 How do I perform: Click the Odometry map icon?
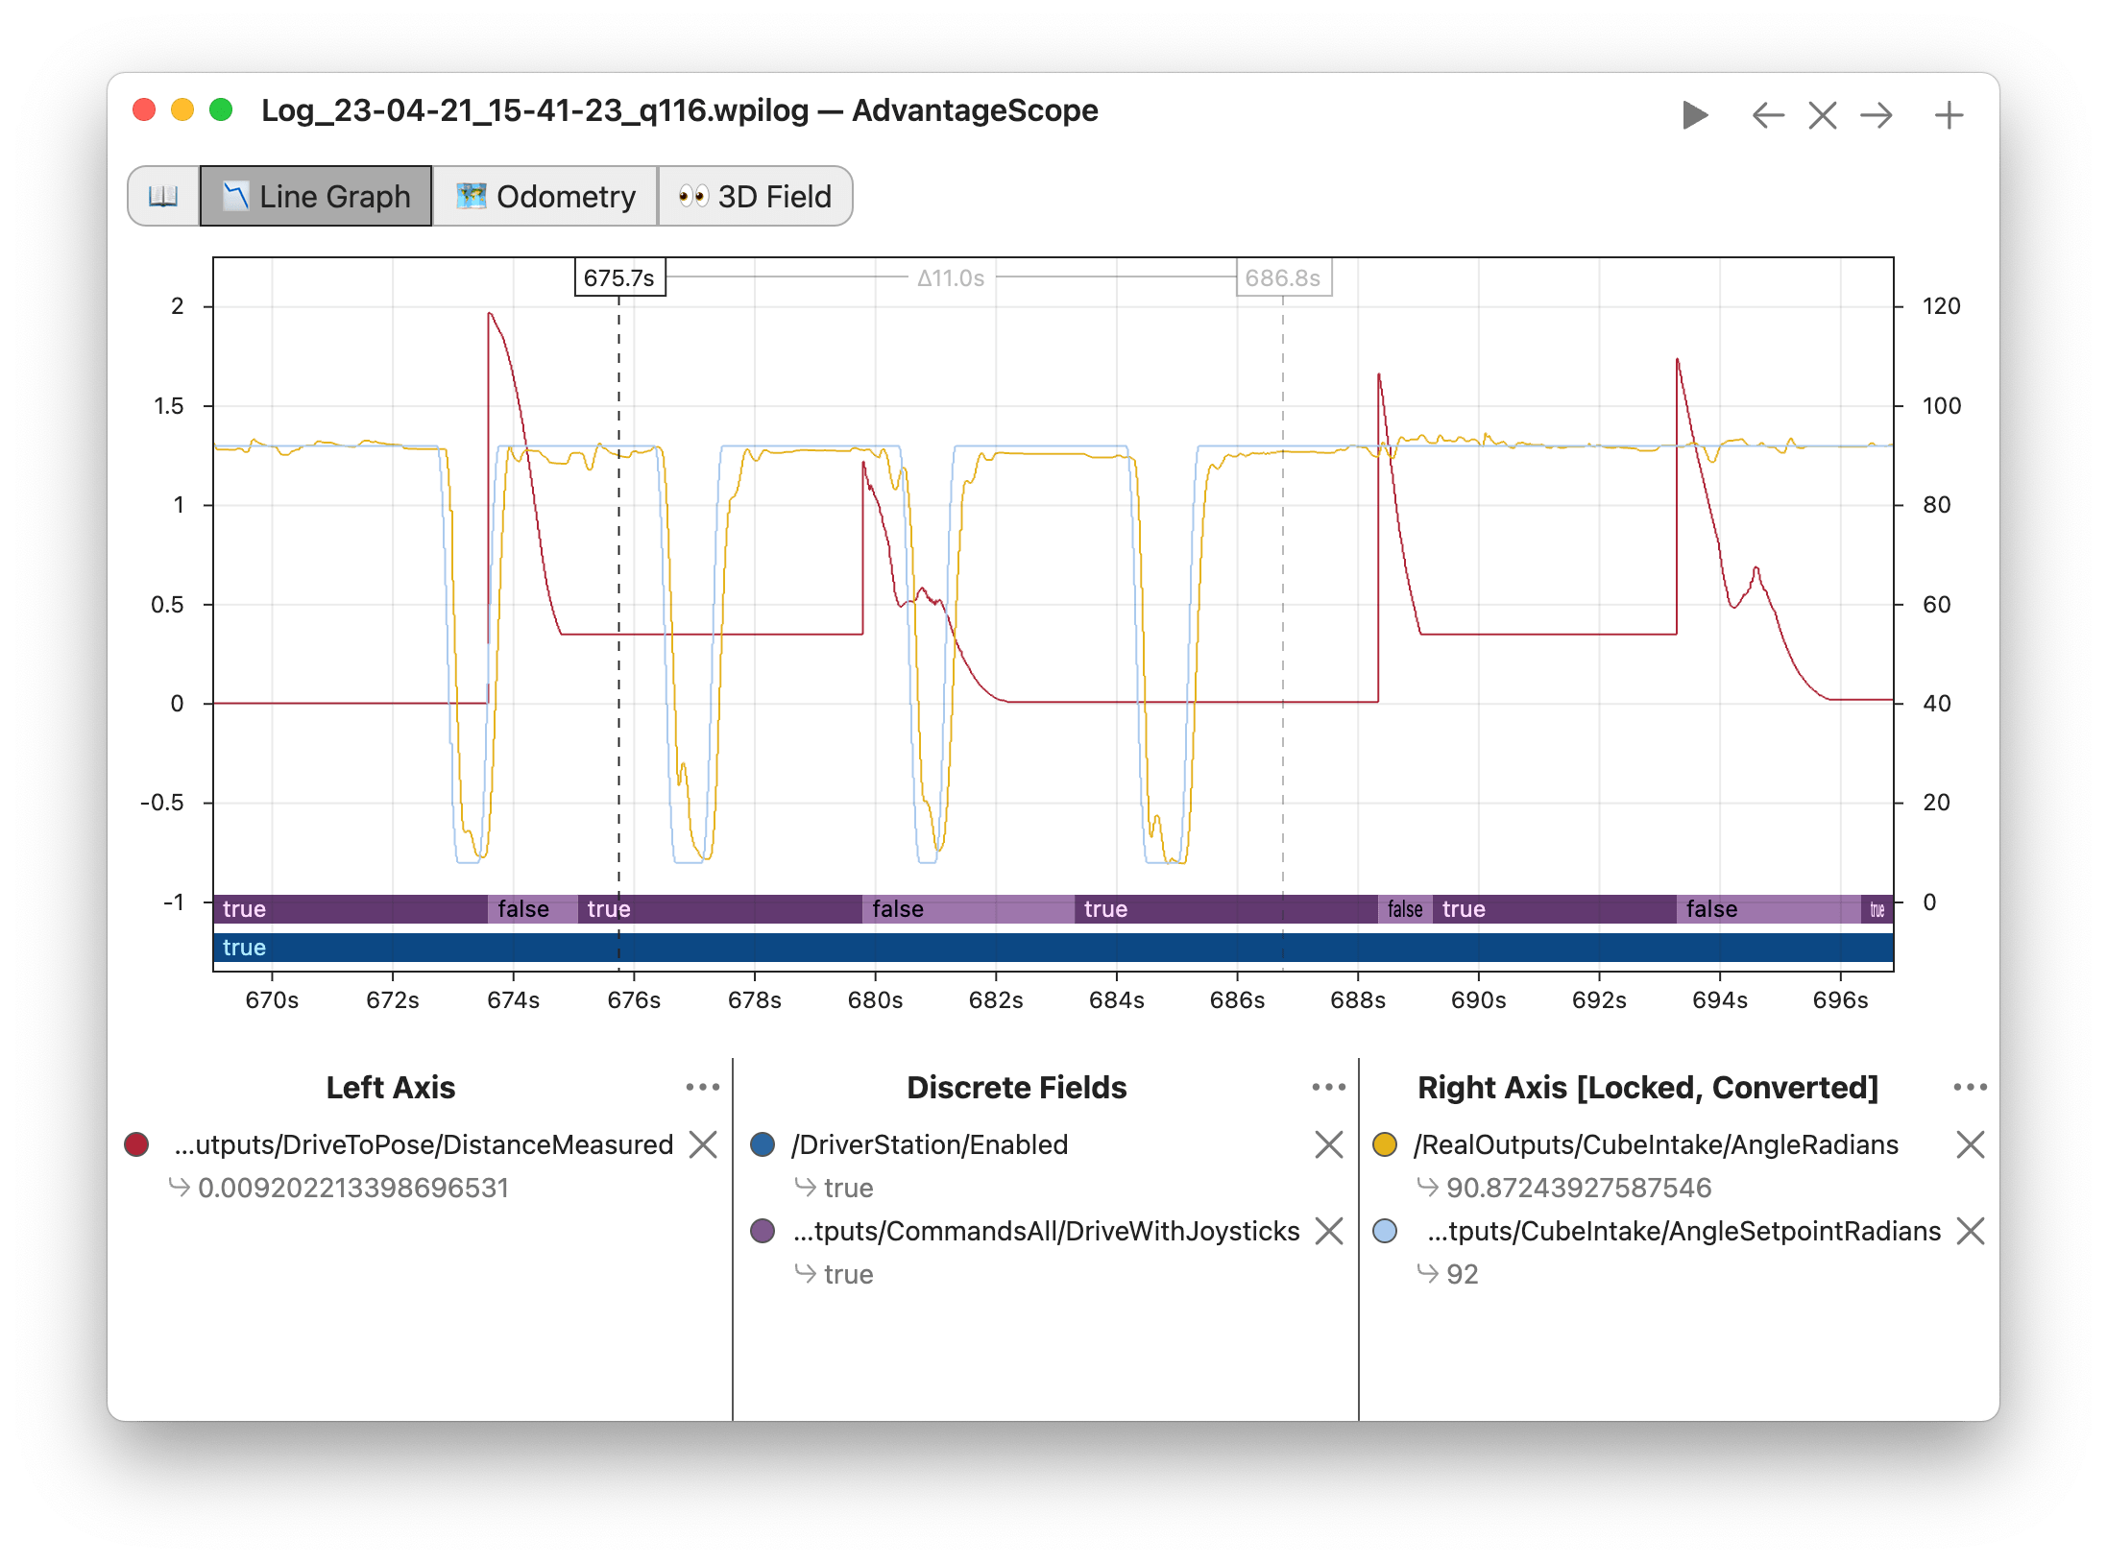click(x=472, y=195)
